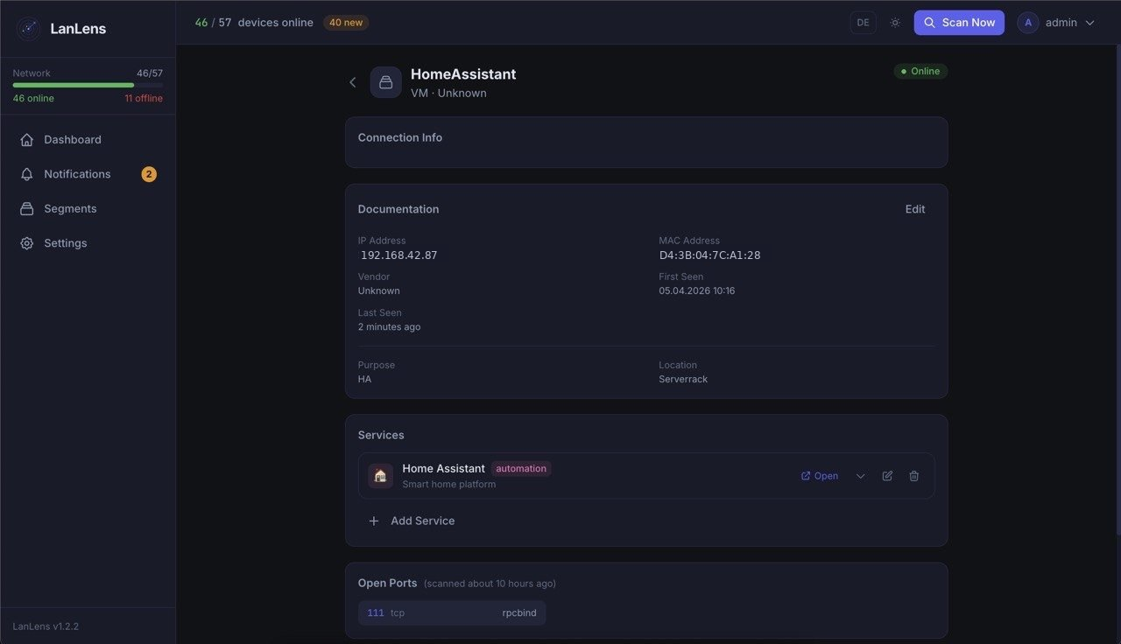Edit the Home Assistant service pencil icon
Viewport: 1121px width, 644px height.
887,476
